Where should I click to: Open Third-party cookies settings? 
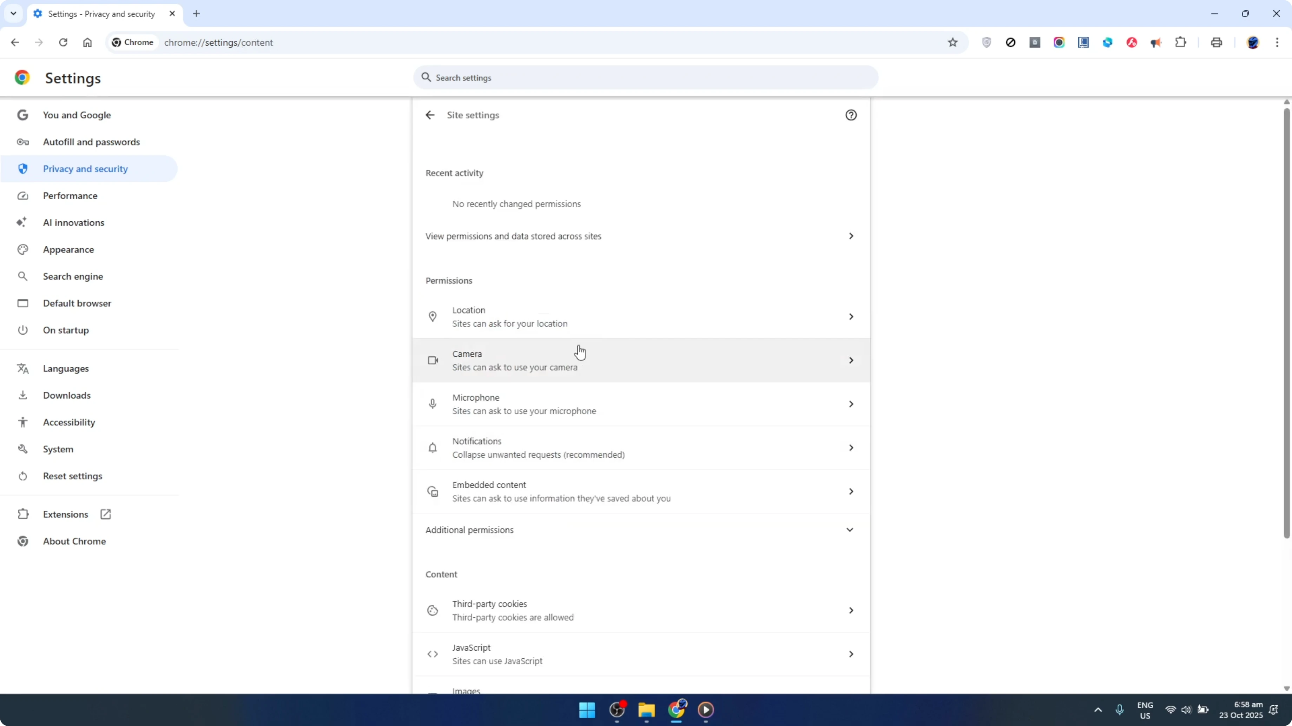click(x=641, y=611)
